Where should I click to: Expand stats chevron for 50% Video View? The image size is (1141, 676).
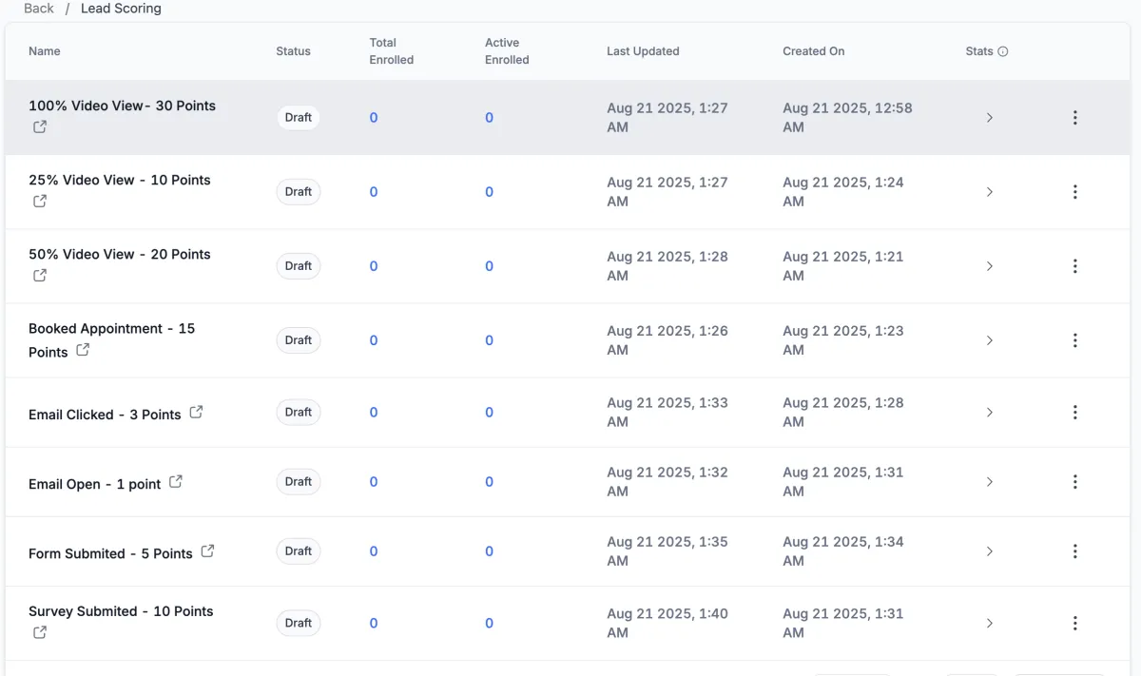tap(989, 266)
